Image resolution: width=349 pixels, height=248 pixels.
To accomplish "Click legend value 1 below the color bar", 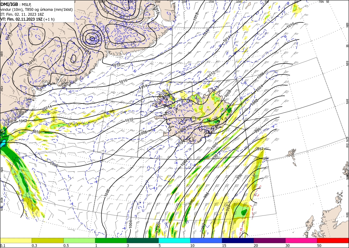I will (x=96, y=246).
